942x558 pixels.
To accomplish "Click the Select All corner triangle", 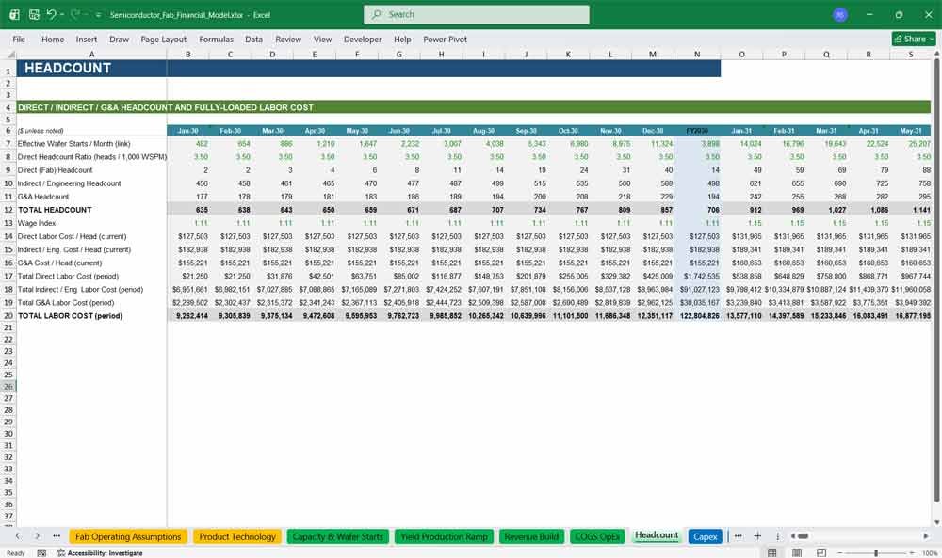I will coord(9,55).
